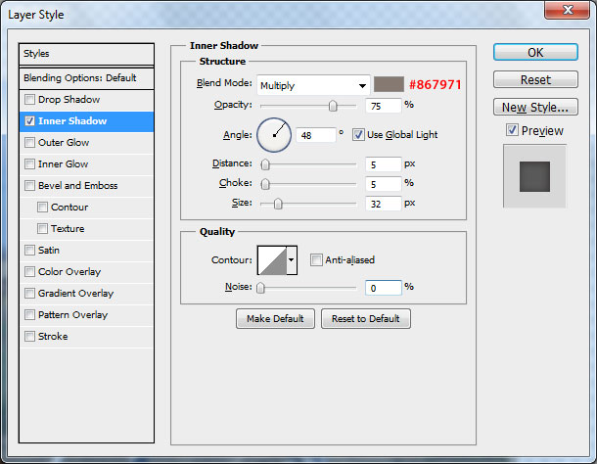Image resolution: width=597 pixels, height=464 pixels.
Task: Open the Blend Mode Multiply dropdown
Action: 313,85
